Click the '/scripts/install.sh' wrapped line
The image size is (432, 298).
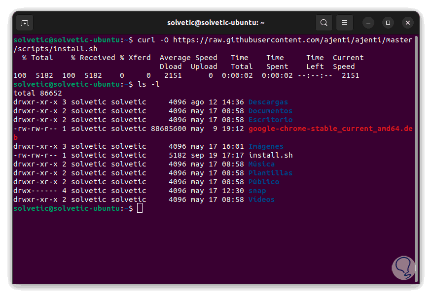coord(55,49)
